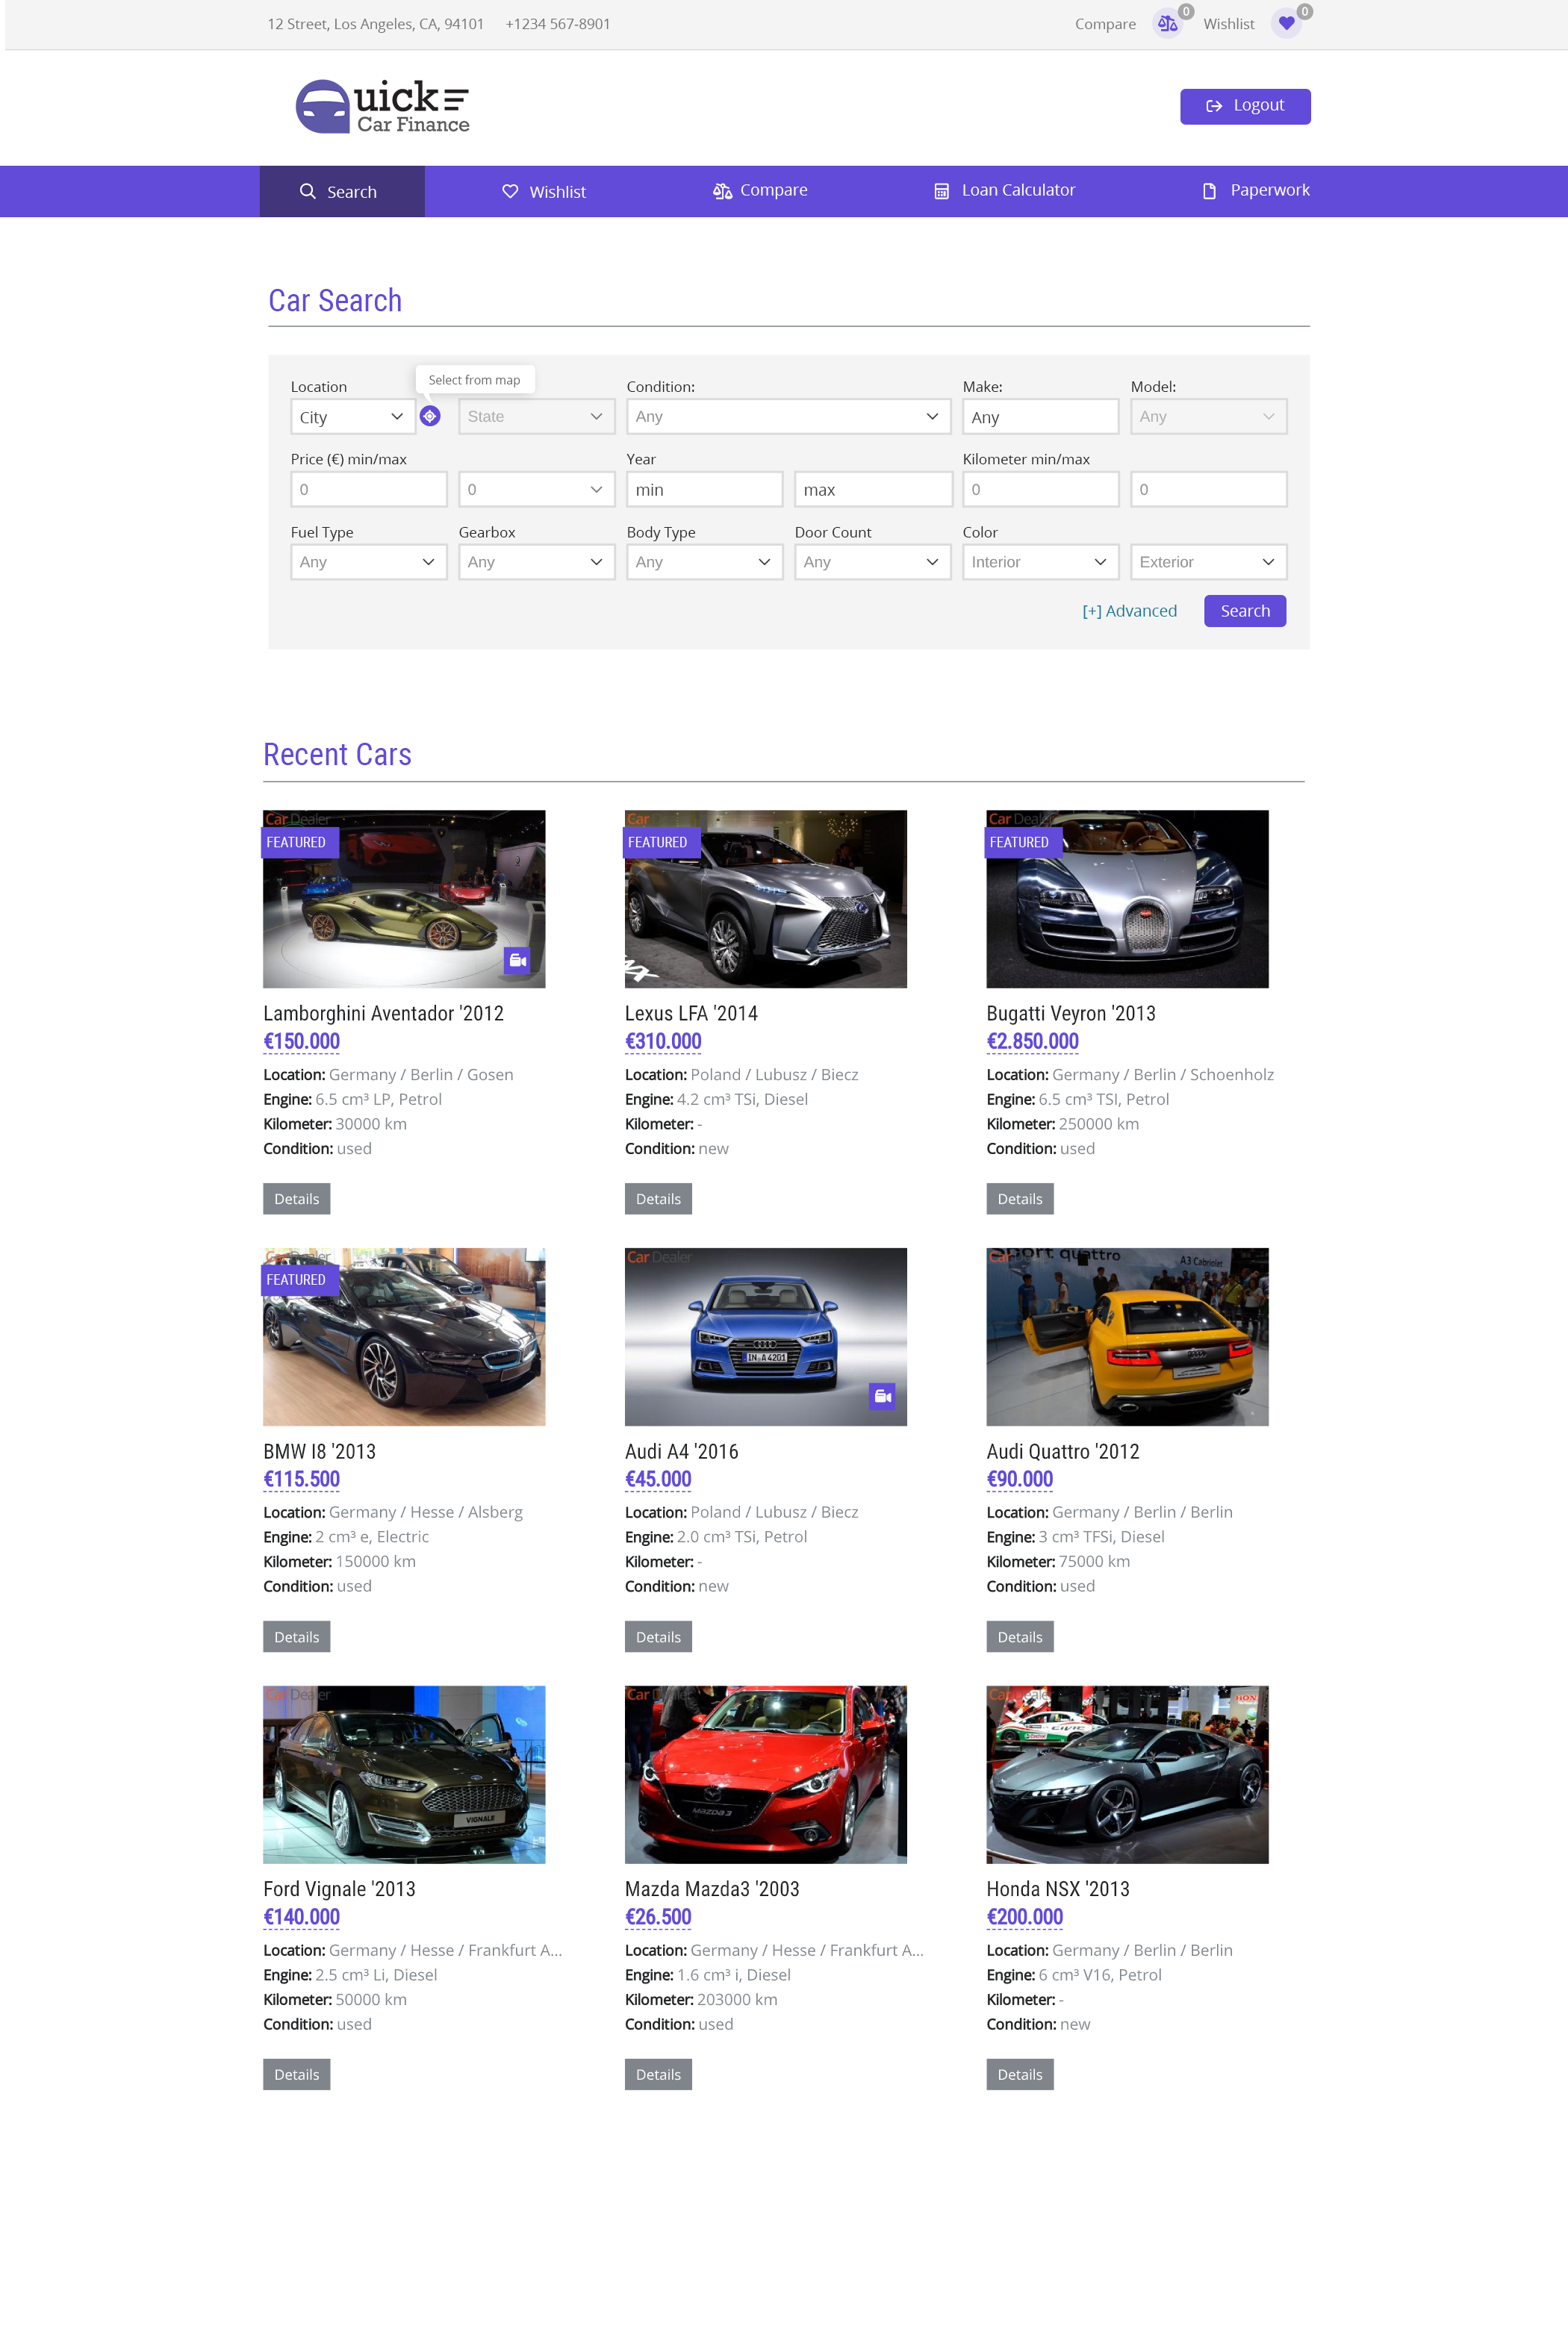This screenshot has height=2344, width=1568.
Task: Open the State dropdown
Action: point(537,417)
